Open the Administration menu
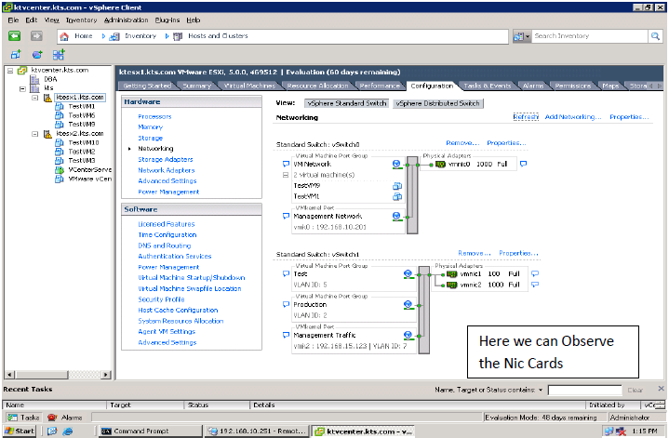The height and width of the screenshot is (438, 669). (x=126, y=20)
